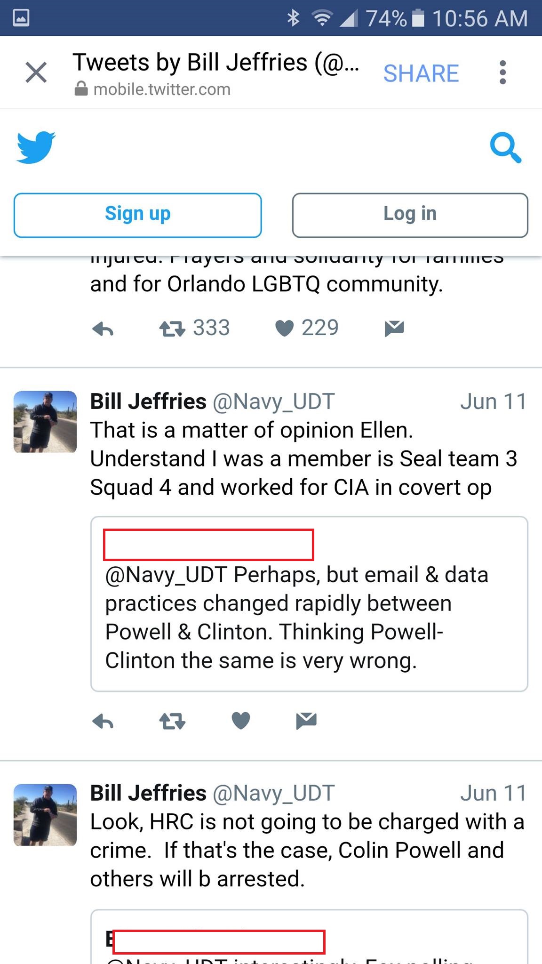Open Twitter search with magnifier icon
This screenshot has width=542, height=964.
(505, 148)
